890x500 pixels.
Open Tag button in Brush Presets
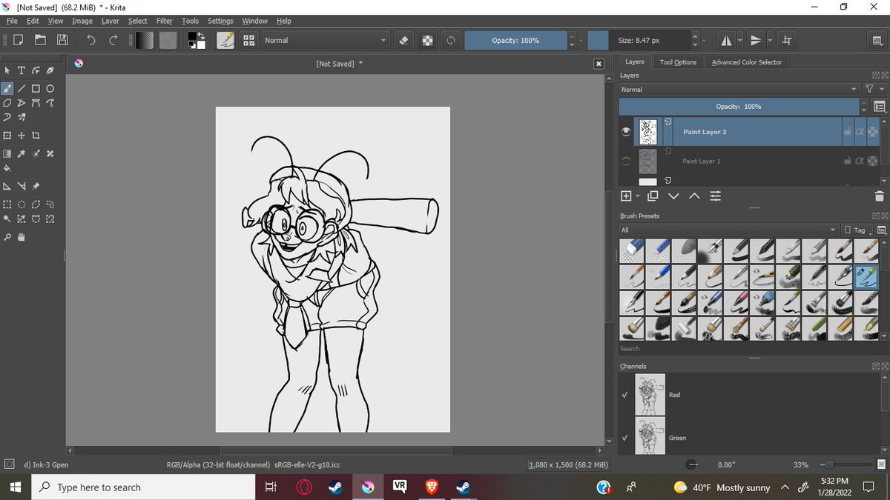[858, 230]
